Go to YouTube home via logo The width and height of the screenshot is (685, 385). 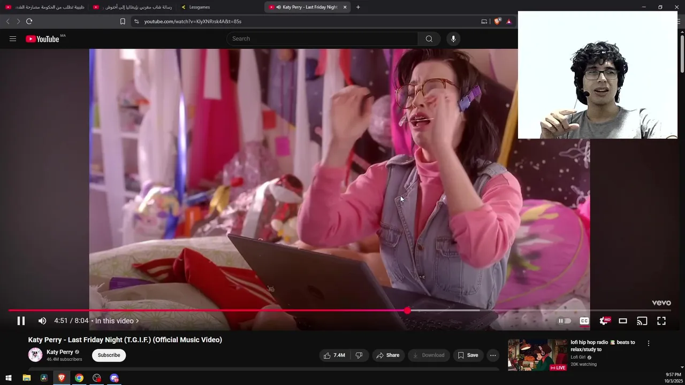coord(42,38)
